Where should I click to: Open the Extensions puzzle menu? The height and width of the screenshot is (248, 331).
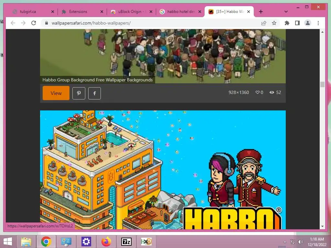[x=287, y=23]
